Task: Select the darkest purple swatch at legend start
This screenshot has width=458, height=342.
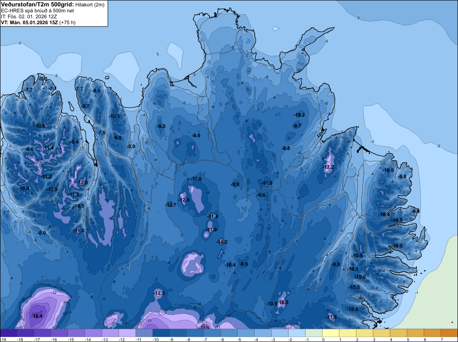Action: point(8,333)
